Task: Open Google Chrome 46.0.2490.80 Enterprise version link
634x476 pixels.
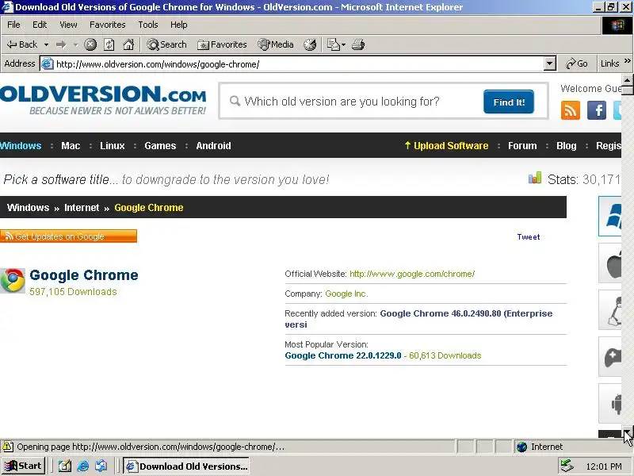Action: 418,319
